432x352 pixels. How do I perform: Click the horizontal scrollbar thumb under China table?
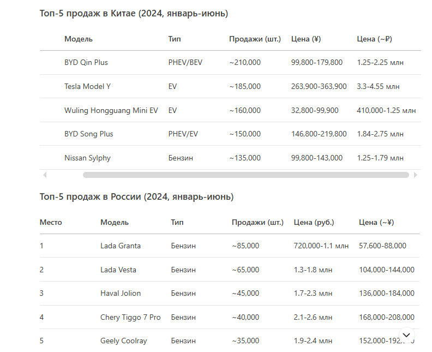[x=245, y=175]
